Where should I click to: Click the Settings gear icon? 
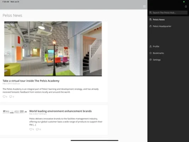click(x=150, y=60)
